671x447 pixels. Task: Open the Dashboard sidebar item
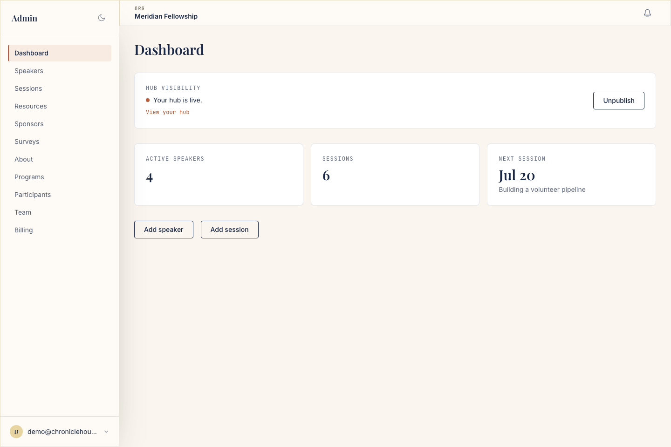point(60,53)
